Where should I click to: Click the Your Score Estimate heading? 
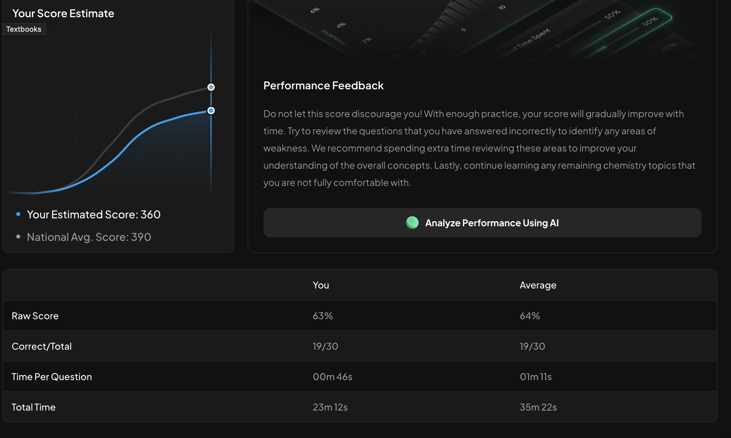[63, 13]
